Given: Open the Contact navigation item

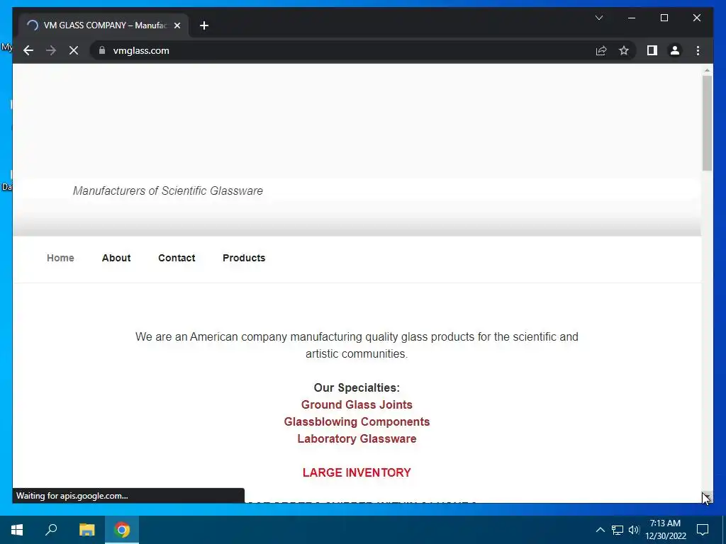Looking at the screenshot, I should (177, 258).
